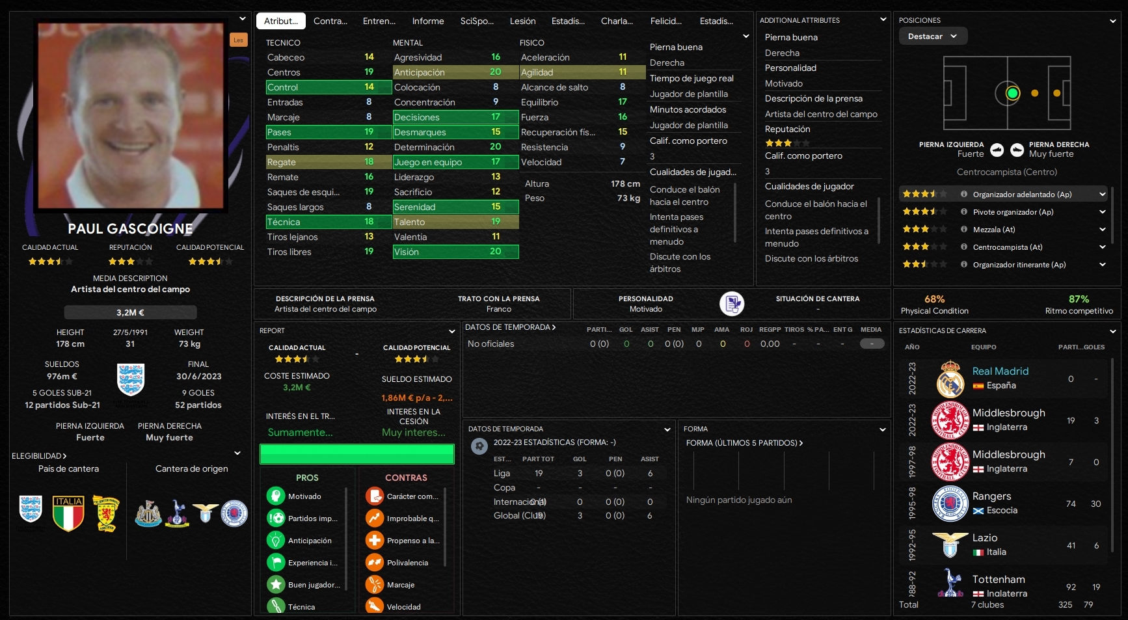
Task: Open the Real Madrid club link
Action: coord(1000,371)
